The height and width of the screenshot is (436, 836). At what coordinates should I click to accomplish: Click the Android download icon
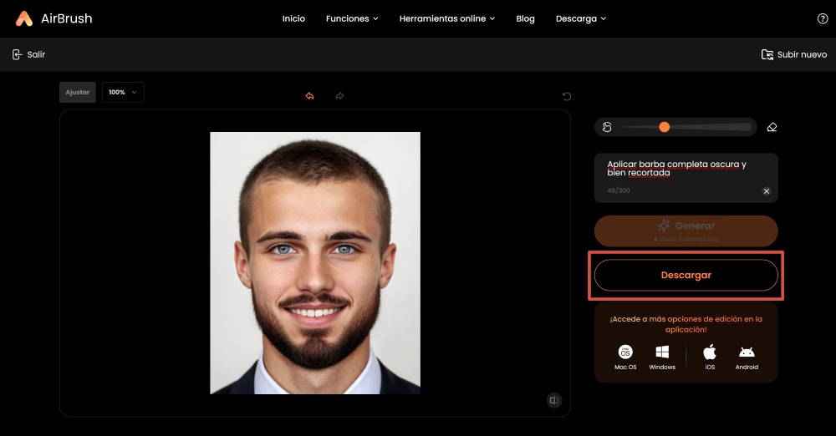click(x=747, y=352)
